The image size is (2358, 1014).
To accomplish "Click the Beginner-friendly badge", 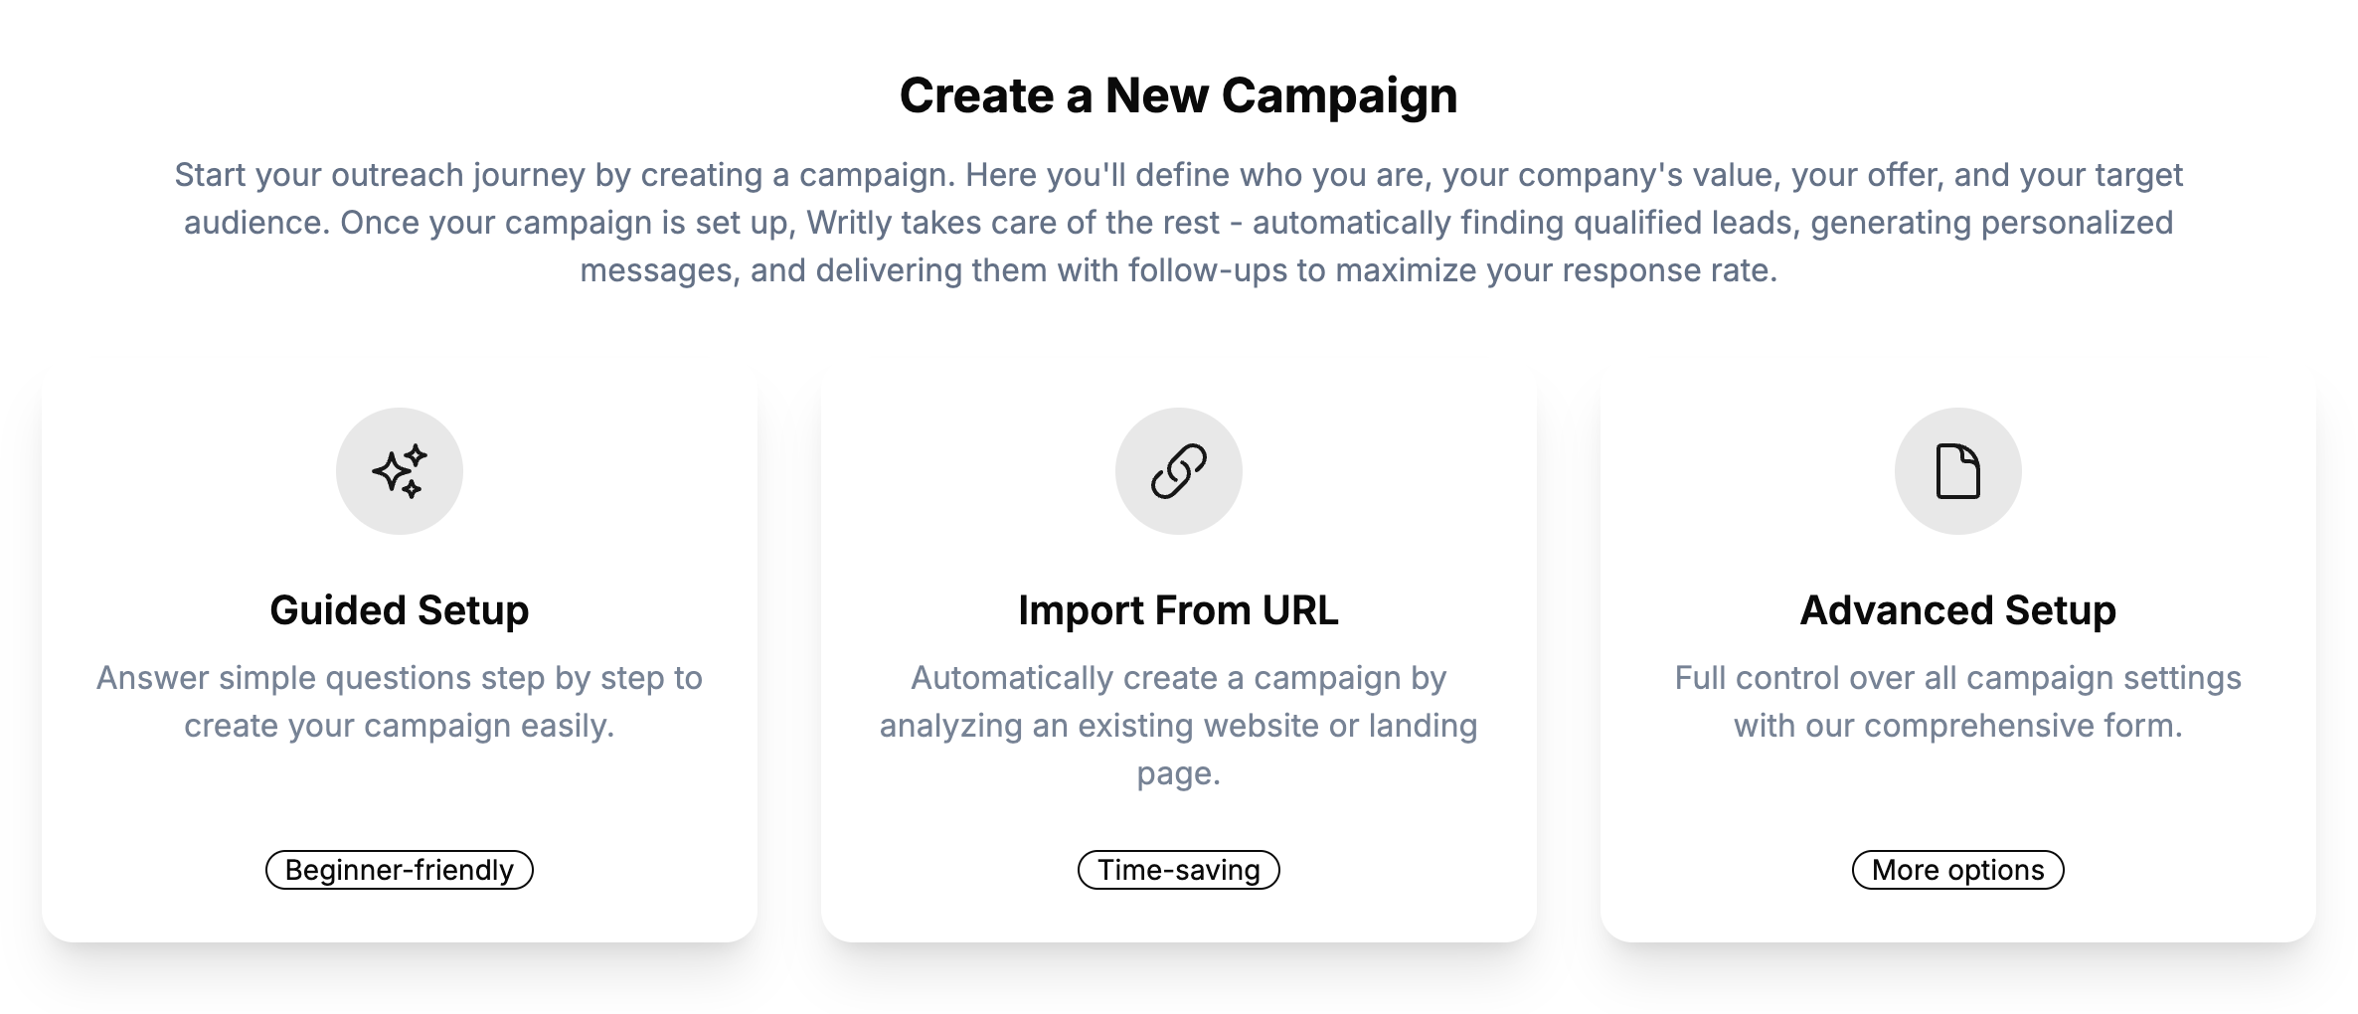I will click(x=400, y=870).
